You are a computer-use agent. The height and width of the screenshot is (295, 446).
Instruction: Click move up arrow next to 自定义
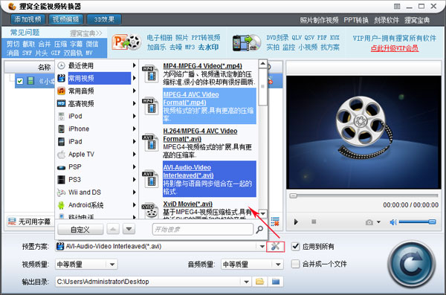pyautogui.click(x=113, y=229)
